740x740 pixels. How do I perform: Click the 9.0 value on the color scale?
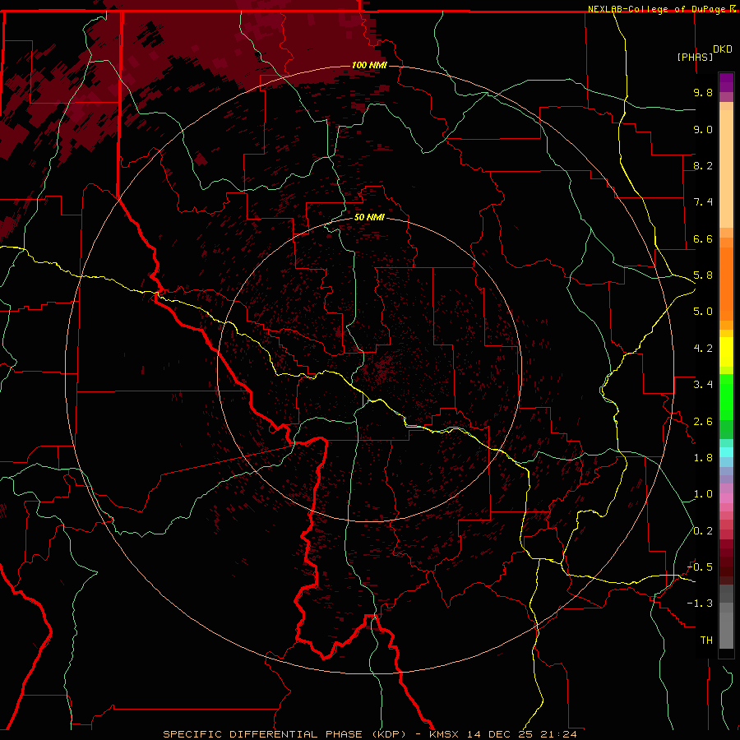pyautogui.click(x=703, y=129)
